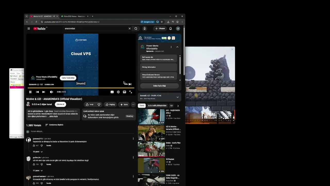
Task: Click the Oluştur create button
Action: [160, 29]
